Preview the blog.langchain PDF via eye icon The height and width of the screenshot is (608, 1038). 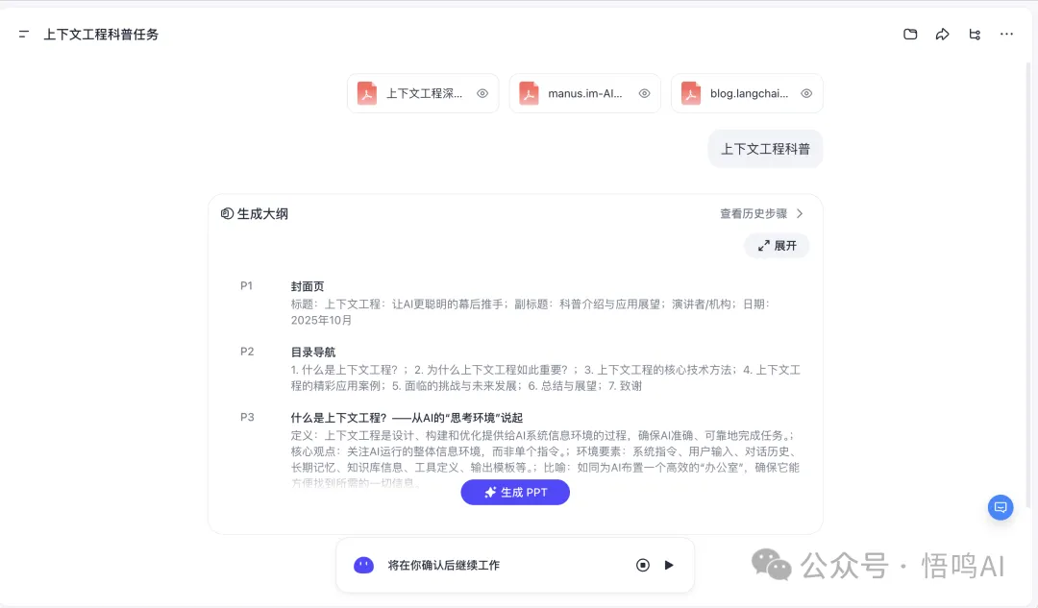pos(806,94)
